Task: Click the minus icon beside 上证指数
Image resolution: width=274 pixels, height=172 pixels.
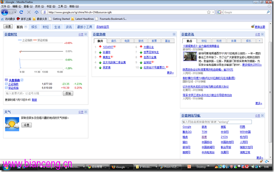Action: click(x=7, y=84)
